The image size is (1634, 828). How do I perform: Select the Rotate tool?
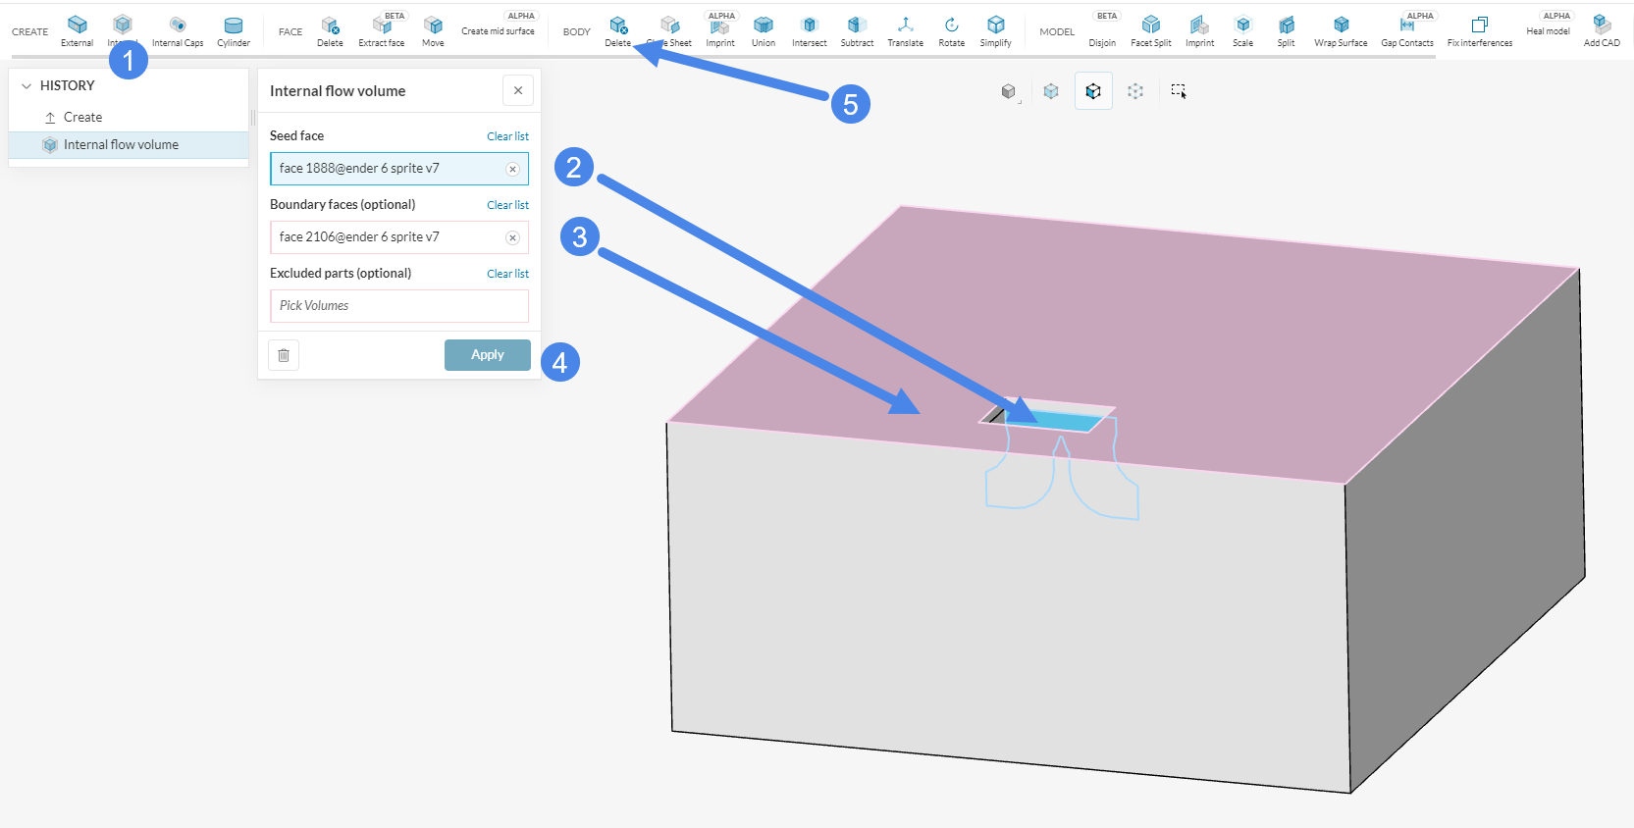(x=951, y=30)
